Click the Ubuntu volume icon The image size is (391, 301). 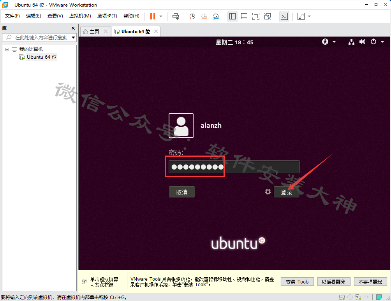[362, 42]
